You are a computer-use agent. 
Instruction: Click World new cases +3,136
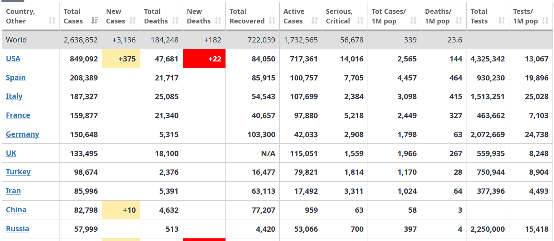point(124,40)
